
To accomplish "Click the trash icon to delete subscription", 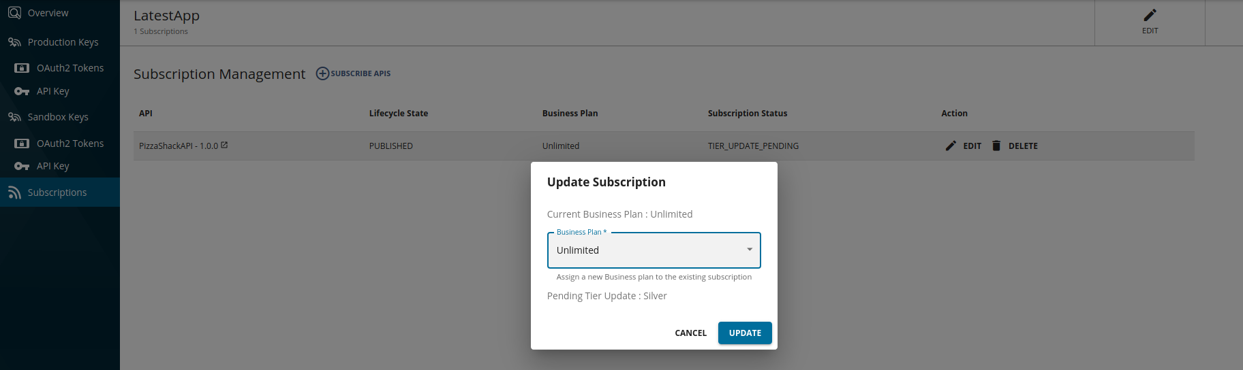I will coord(996,146).
